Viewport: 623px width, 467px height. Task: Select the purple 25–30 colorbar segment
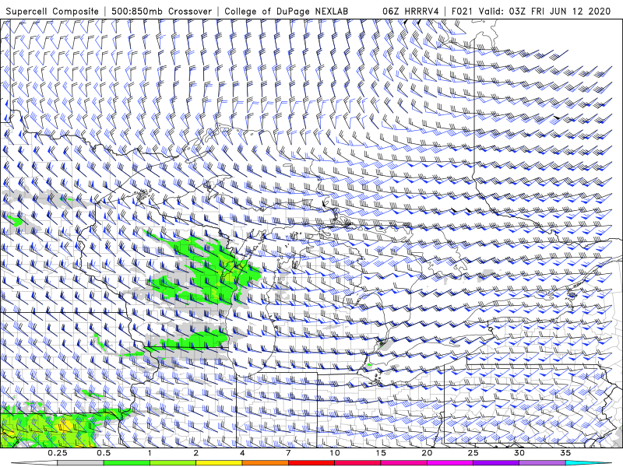[x=496, y=463]
